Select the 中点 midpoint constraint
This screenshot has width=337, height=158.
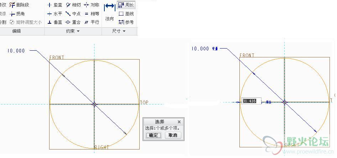pos(73,14)
